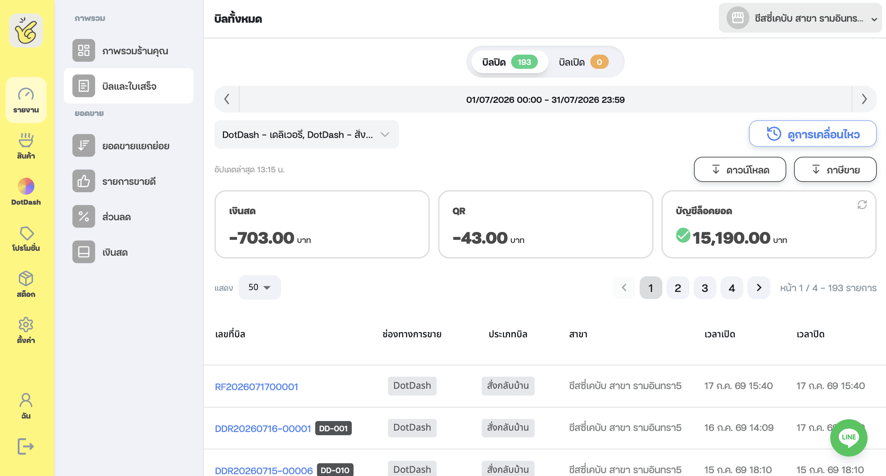Open ส่วนลด discounts menu item
The width and height of the screenshot is (886, 476).
click(x=128, y=216)
